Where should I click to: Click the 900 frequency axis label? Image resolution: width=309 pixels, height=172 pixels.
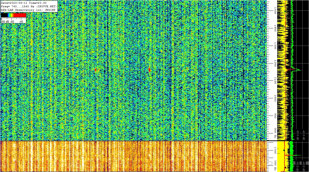[x=275, y=116]
